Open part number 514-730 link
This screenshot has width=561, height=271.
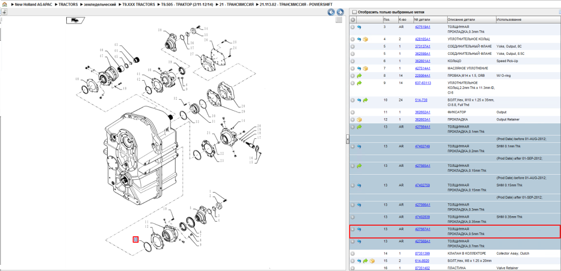(421, 100)
